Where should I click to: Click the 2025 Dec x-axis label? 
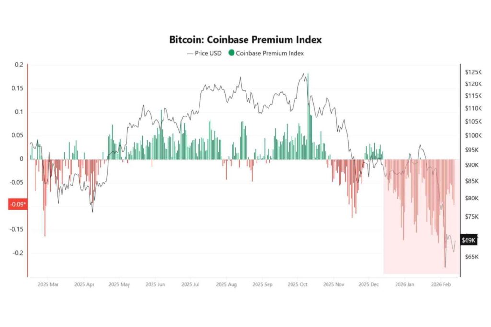pos(369,284)
